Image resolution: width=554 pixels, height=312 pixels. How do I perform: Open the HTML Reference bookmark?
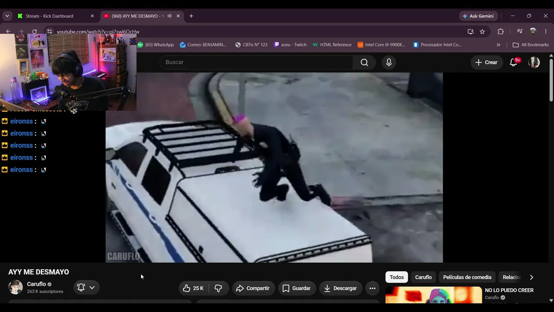point(332,45)
